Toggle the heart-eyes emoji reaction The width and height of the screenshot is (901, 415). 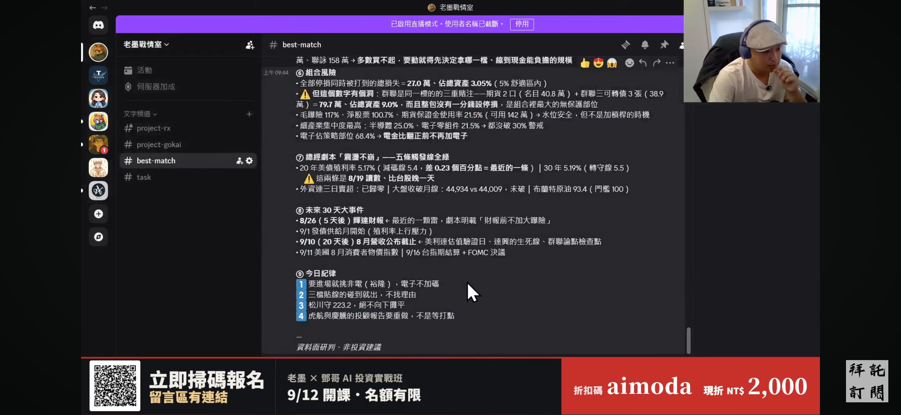598,63
